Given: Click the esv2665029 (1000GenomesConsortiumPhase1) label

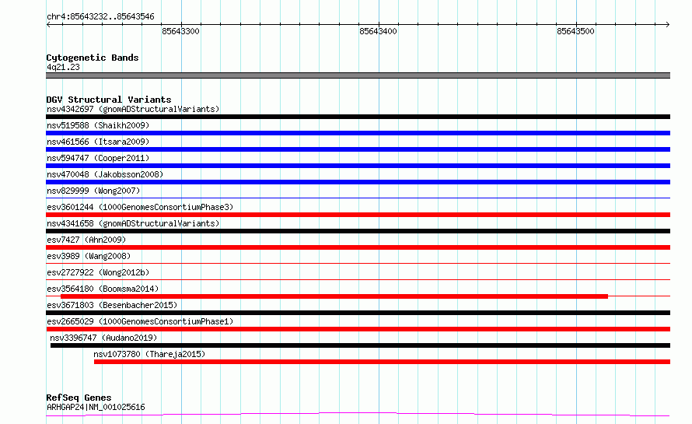Looking at the screenshot, I should click(140, 321).
